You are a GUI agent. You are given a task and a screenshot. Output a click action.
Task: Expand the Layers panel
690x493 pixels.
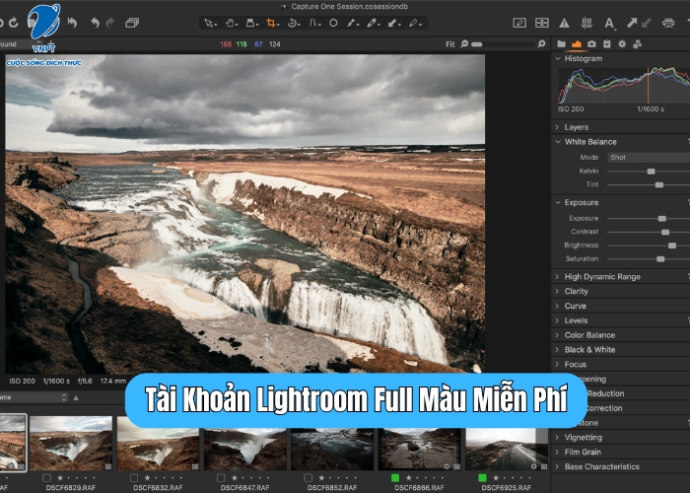point(558,127)
